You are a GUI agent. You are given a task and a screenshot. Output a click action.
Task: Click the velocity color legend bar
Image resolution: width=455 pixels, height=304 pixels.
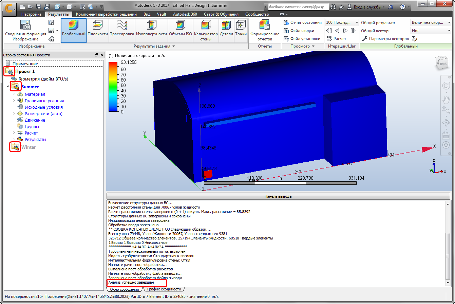[x=114, y=87]
